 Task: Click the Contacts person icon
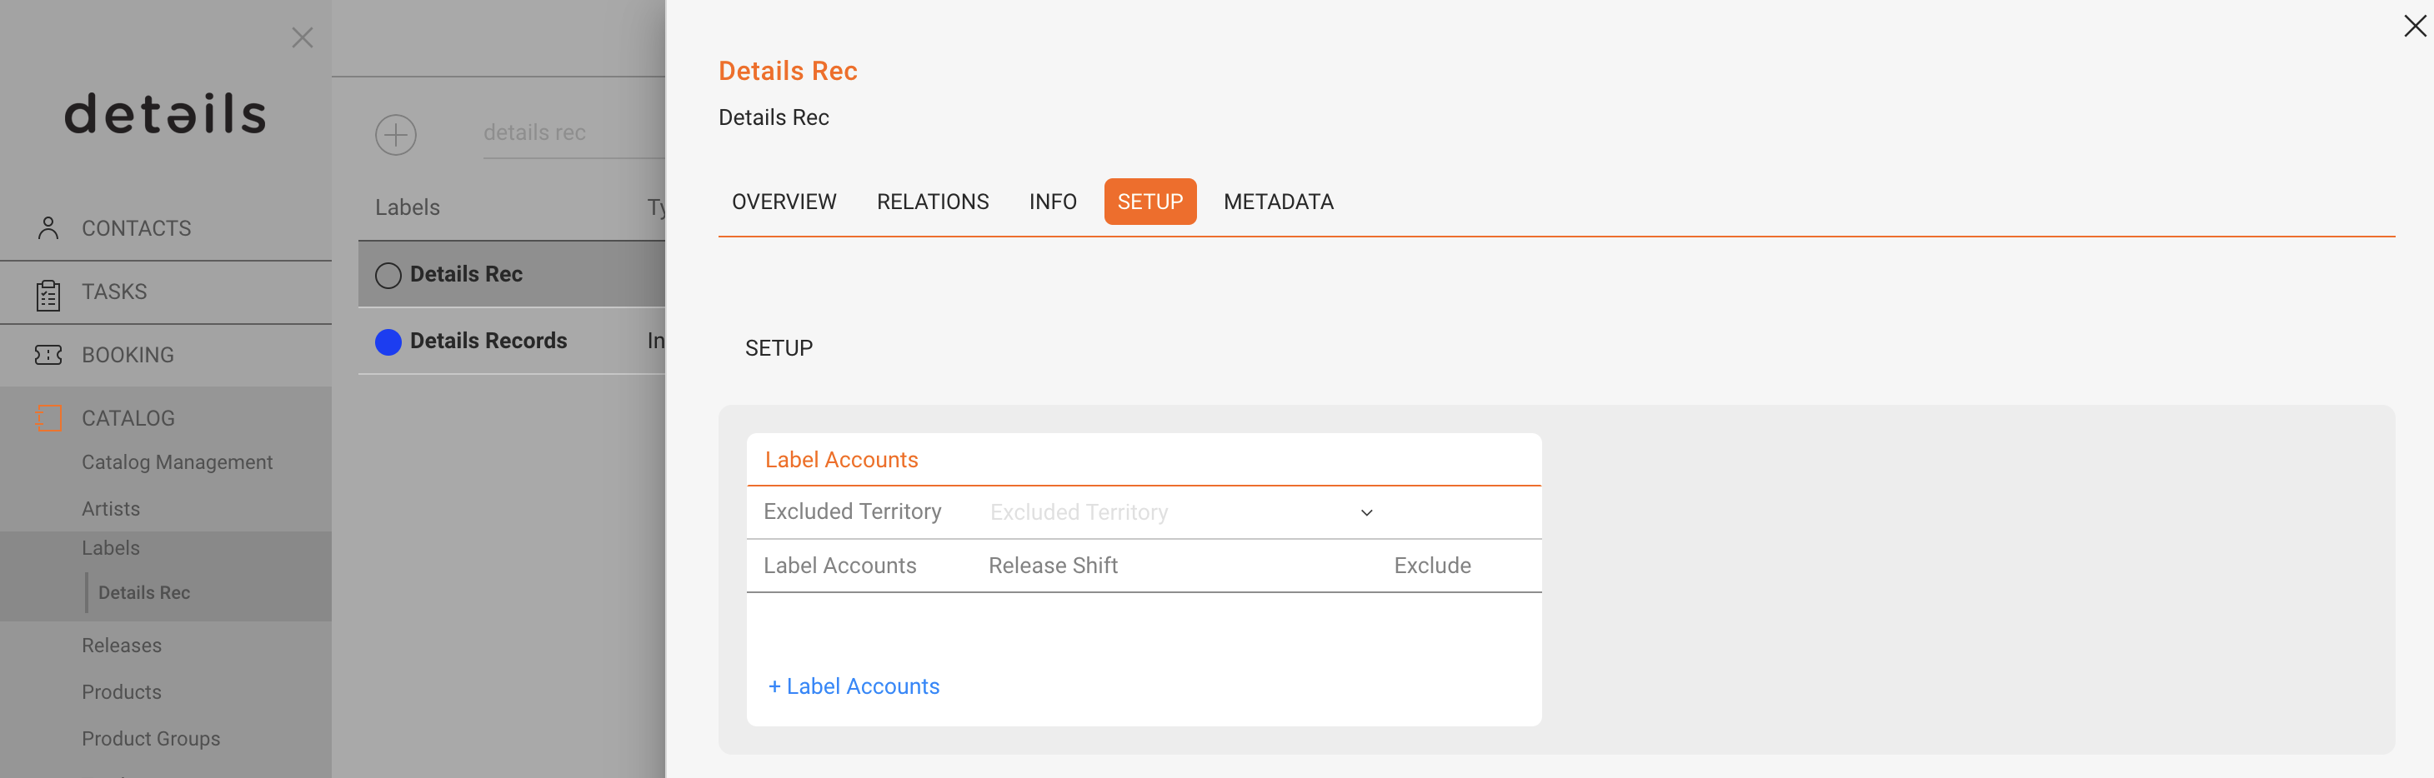[x=48, y=227]
